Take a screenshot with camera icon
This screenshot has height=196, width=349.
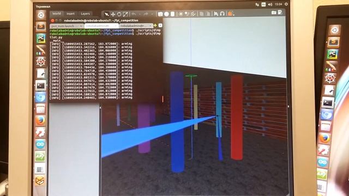click(x=274, y=13)
